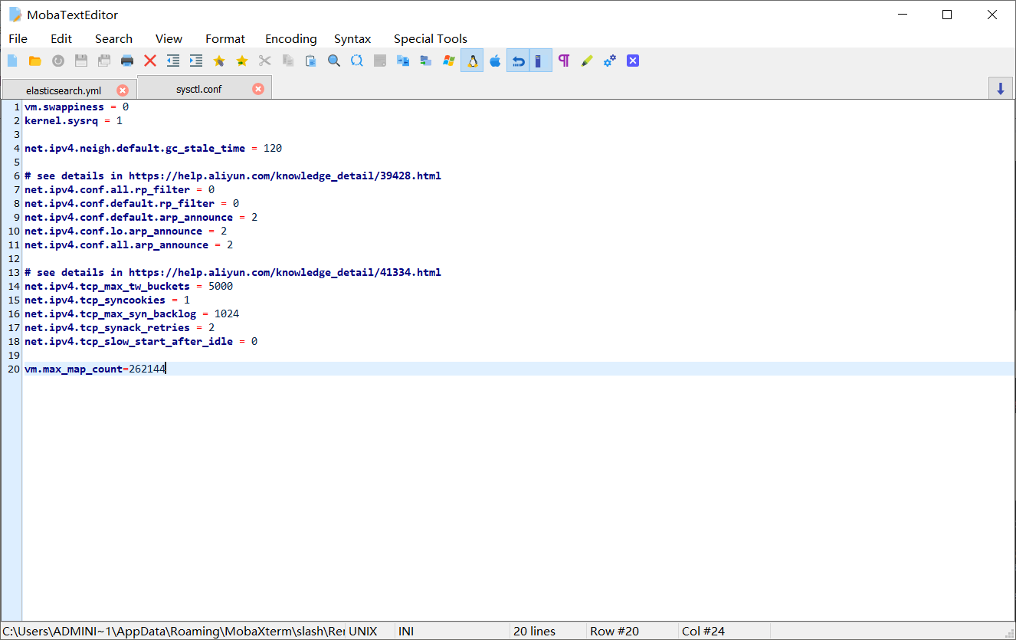Image resolution: width=1016 pixels, height=640 pixels.
Task: Click the line 'net.ipv4.conf.lo.arp_announce = 2'
Action: point(126,231)
